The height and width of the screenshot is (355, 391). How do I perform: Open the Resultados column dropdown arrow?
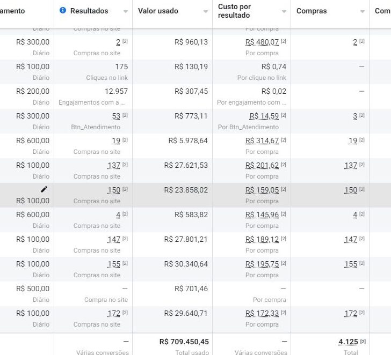(x=126, y=11)
